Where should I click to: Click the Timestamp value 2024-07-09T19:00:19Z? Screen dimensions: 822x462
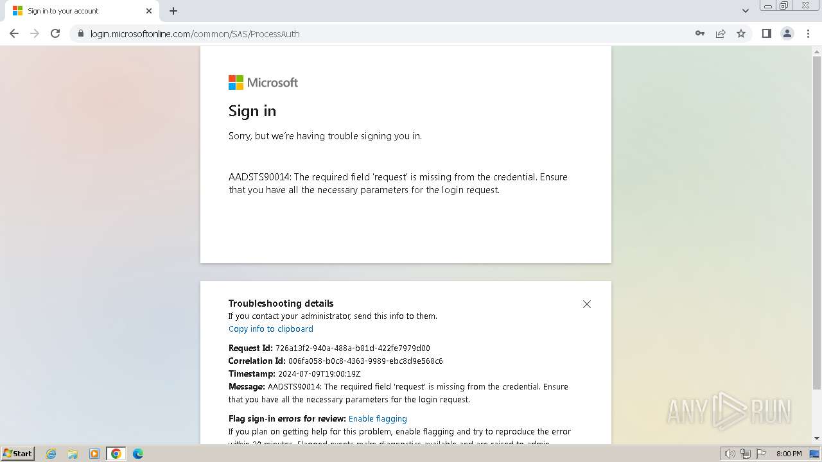(319, 373)
